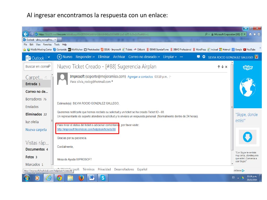Go to previous message with up arrow
This screenshot has width=267, height=200.
click(x=219, y=67)
